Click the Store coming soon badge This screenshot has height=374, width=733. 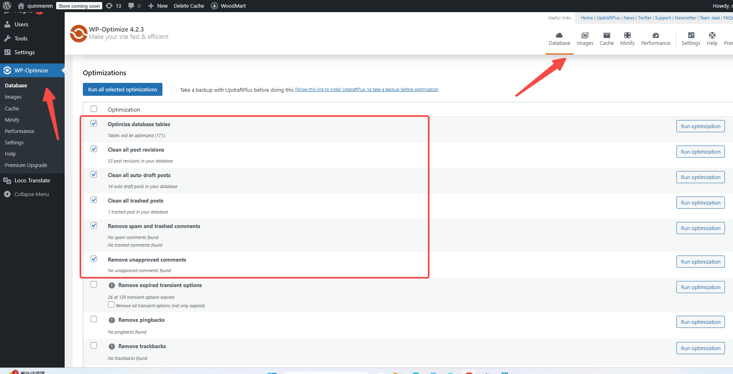(79, 6)
